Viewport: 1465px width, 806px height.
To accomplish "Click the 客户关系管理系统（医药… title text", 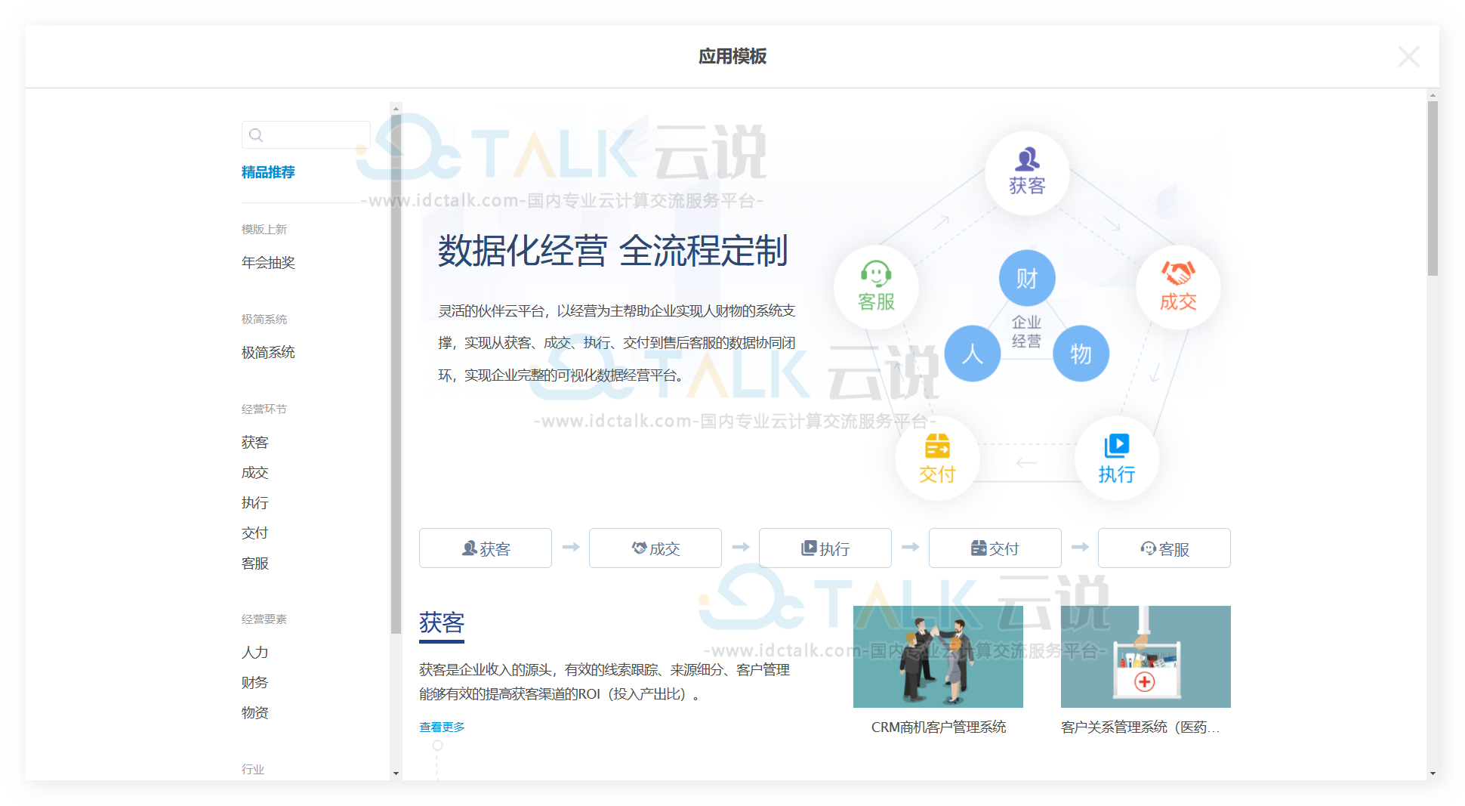I will pyautogui.click(x=1140, y=727).
